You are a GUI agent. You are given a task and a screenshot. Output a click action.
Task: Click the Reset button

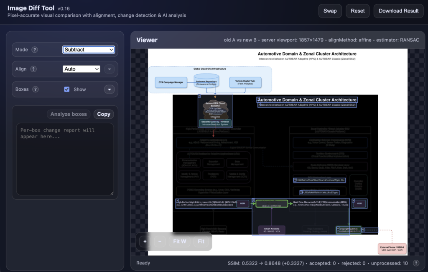tap(358, 11)
